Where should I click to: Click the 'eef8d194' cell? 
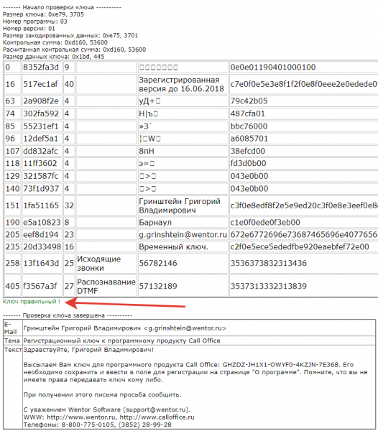42,234
